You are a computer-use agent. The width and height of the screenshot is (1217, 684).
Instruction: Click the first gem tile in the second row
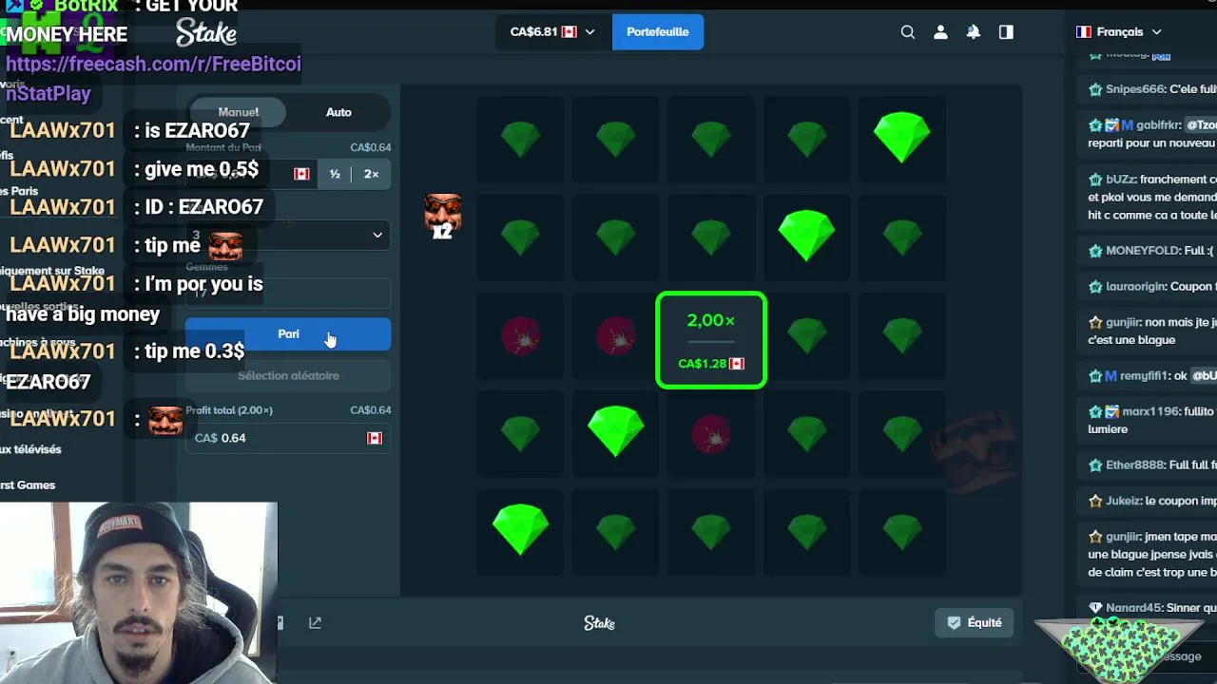521,237
